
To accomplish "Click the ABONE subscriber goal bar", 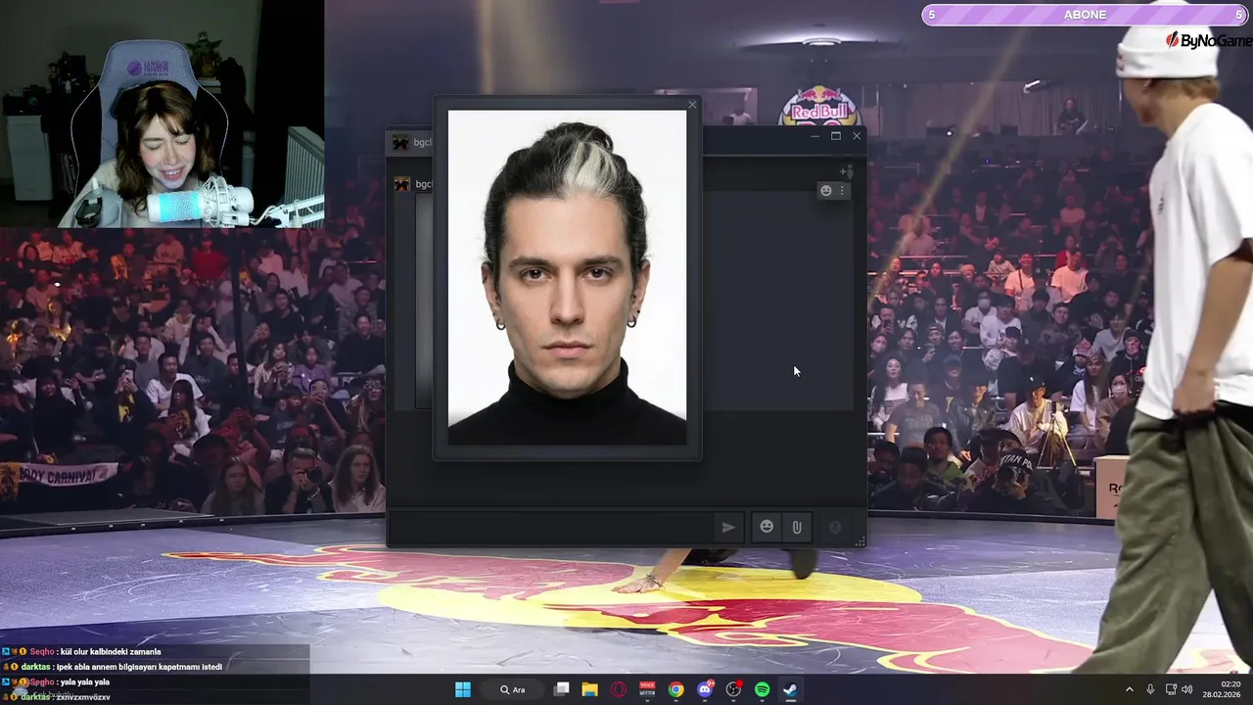I will [x=1085, y=15].
